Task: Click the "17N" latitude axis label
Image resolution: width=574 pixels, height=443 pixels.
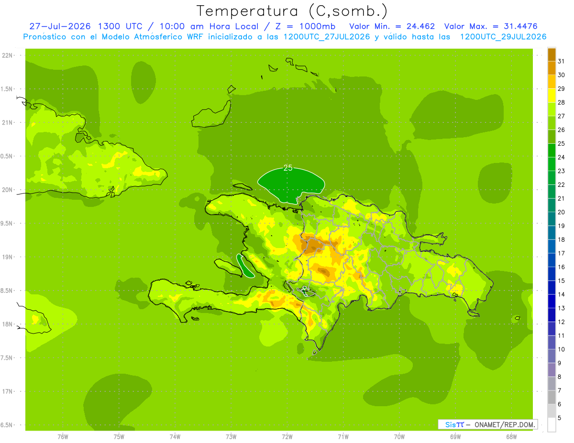Action: 7,391
